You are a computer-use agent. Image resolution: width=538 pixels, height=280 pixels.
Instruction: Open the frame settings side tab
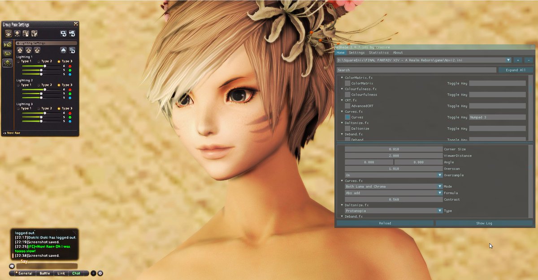pyautogui.click(x=8, y=54)
